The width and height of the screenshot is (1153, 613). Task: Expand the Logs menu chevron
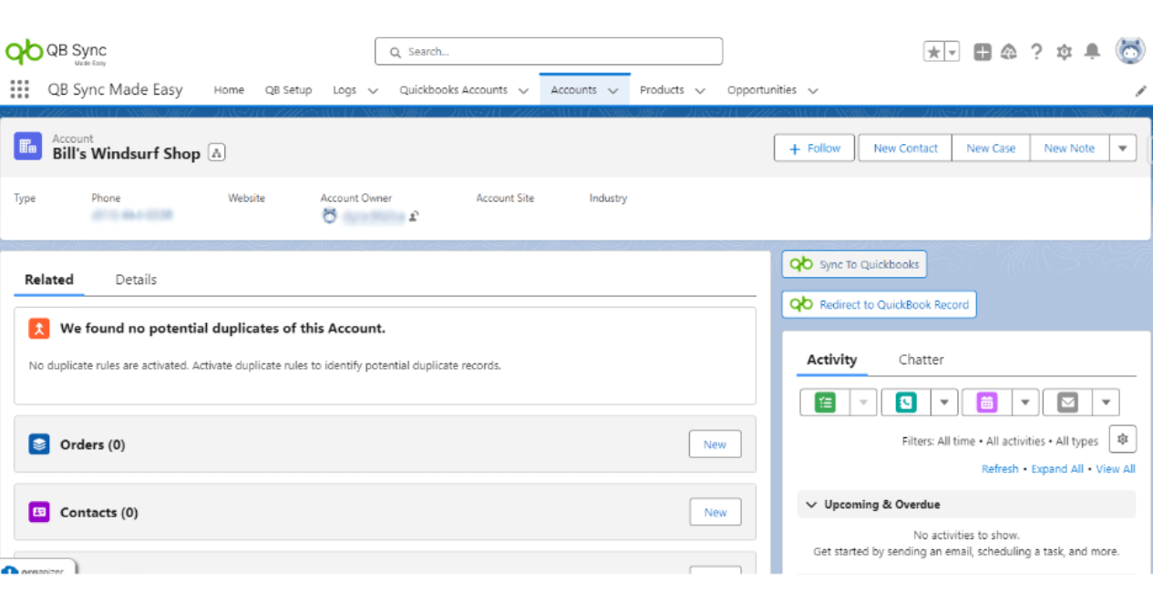click(x=373, y=91)
